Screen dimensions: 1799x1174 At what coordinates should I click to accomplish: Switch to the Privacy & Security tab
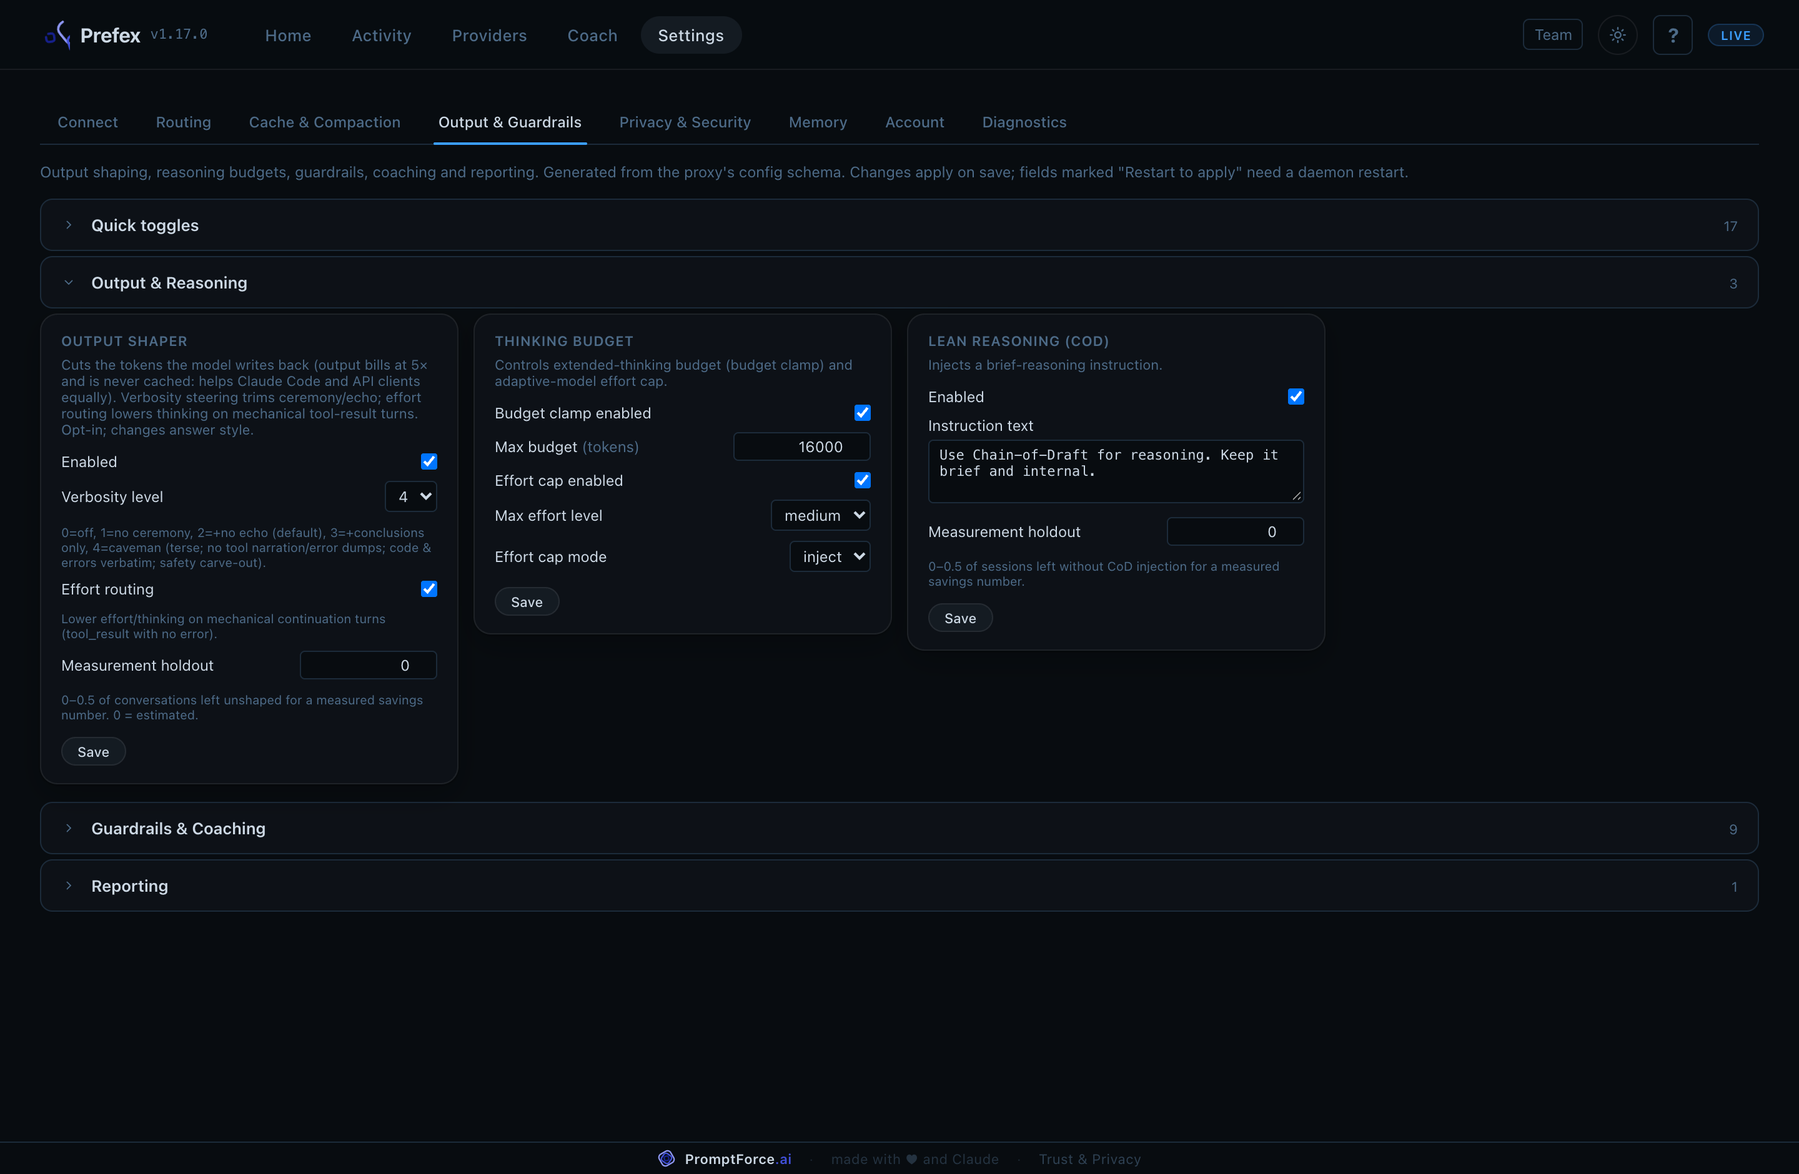tap(685, 122)
